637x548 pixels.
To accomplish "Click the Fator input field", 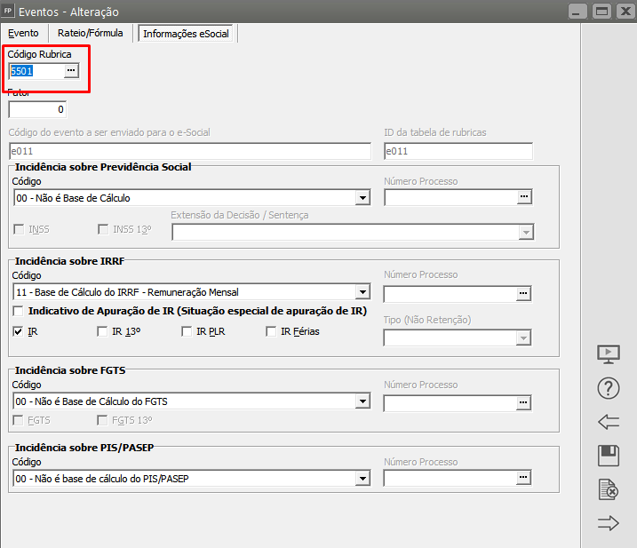I will pyautogui.click(x=37, y=109).
